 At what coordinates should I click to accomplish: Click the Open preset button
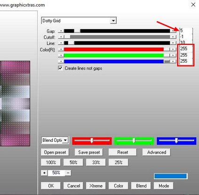point(55,152)
